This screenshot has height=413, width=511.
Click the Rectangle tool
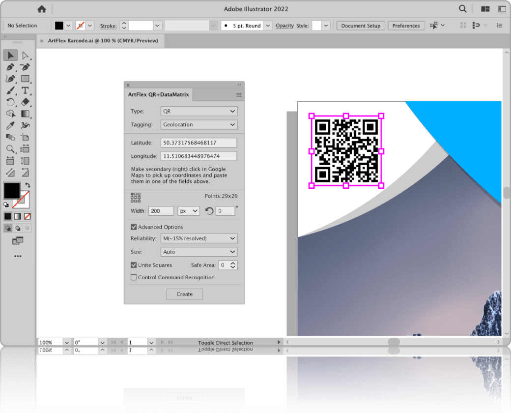click(x=26, y=79)
